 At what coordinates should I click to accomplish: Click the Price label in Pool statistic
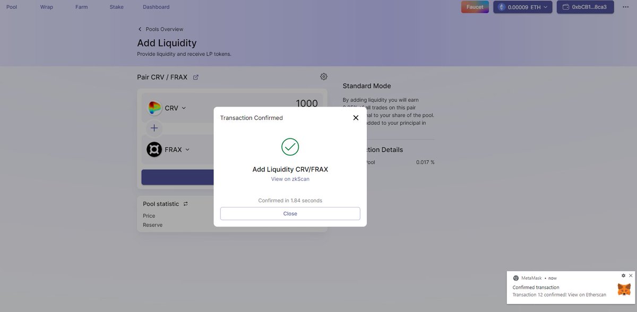149,216
